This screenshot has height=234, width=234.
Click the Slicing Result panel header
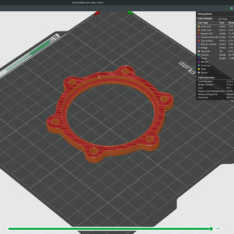pyautogui.click(x=205, y=14)
